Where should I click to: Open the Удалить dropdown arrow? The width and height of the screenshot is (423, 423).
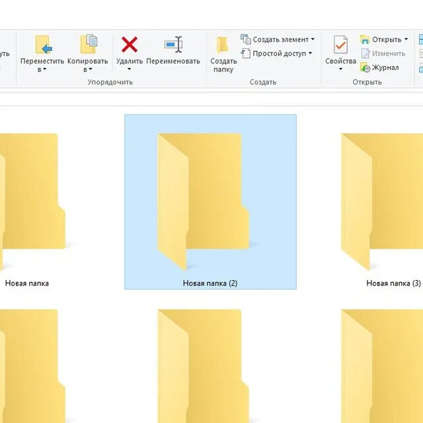click(130, 69)
